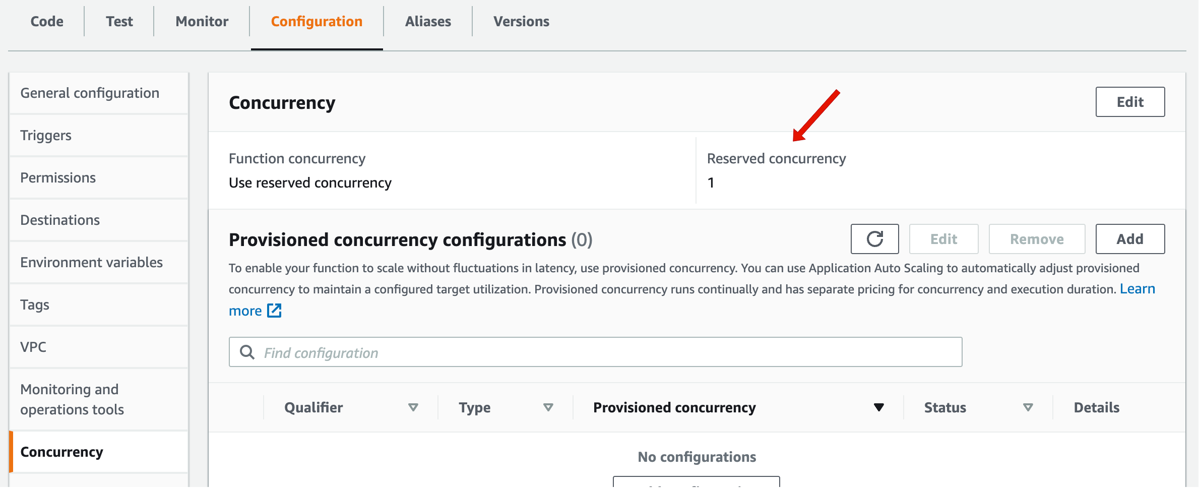Viewport: 1199px width, 488px height.
Task: Click the external link icon after Learn more
Action: (274, 311)
